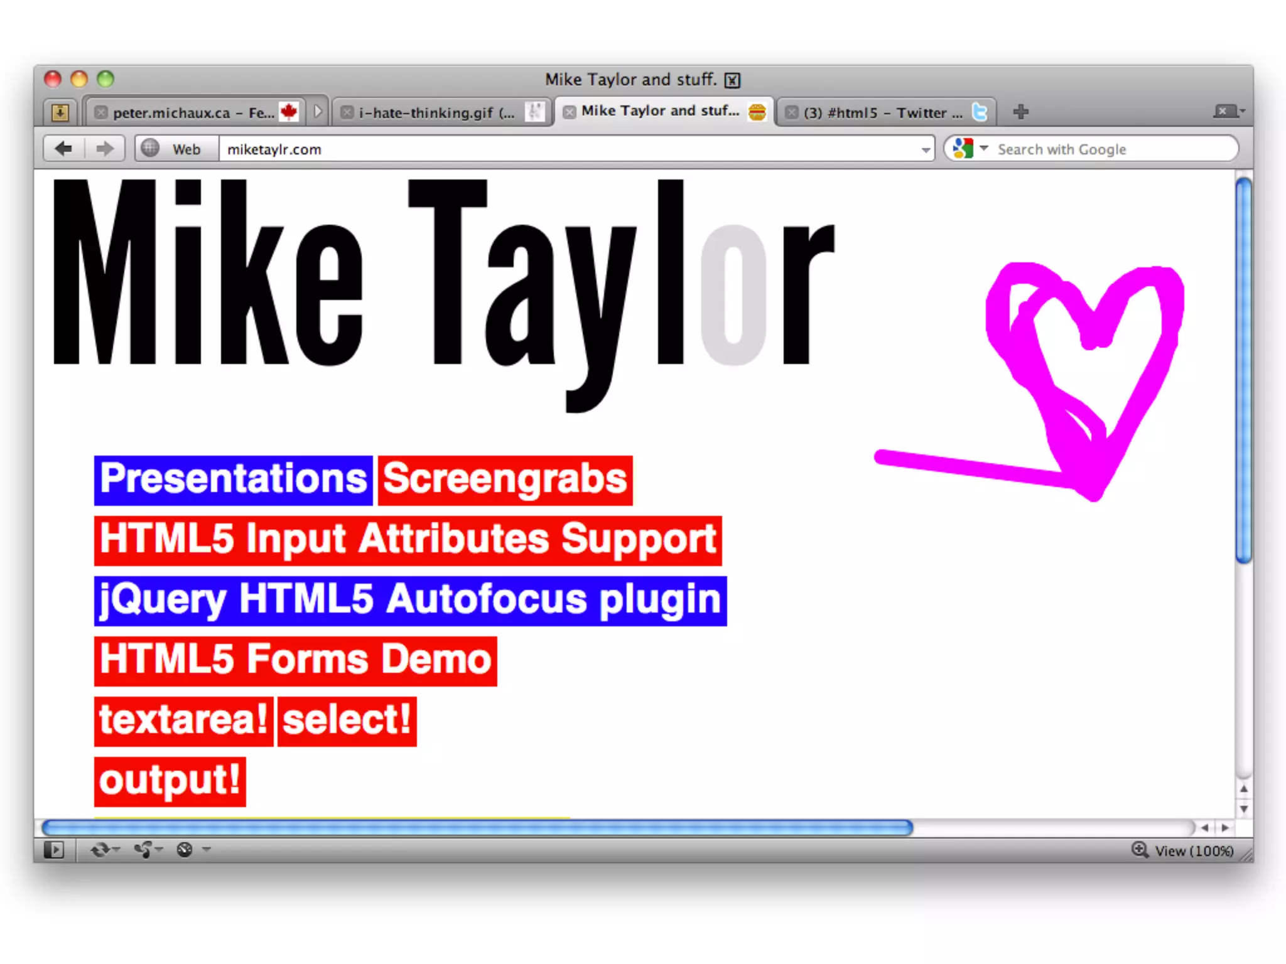Open the address bar history dropdown
1286x964 pixels.
(x=926, y=150)
